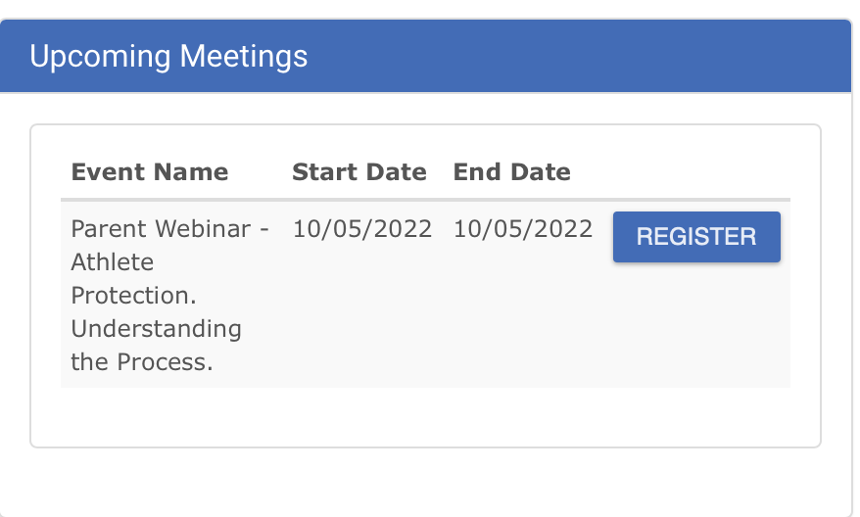Click empty blue header bar right of title
The image size is (860, 517).
click(x=588, y=56)
